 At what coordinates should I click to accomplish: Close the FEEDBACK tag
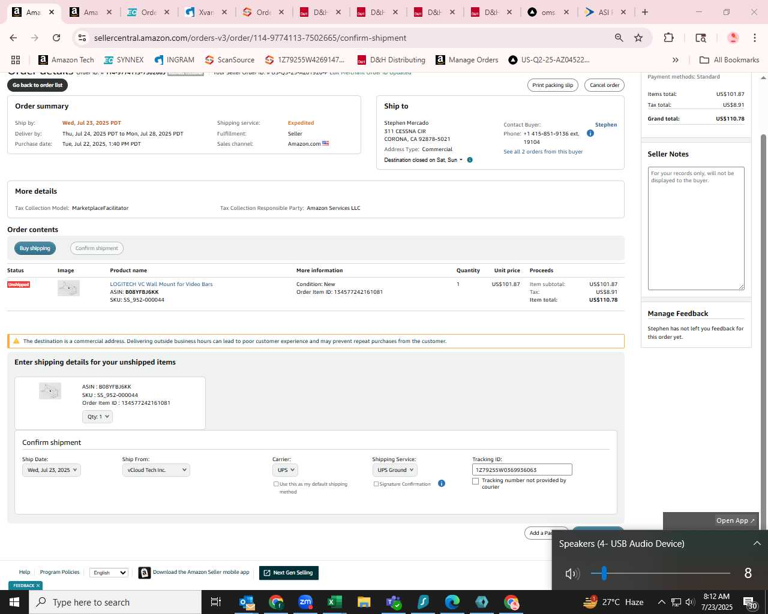(x=38, y=586)
